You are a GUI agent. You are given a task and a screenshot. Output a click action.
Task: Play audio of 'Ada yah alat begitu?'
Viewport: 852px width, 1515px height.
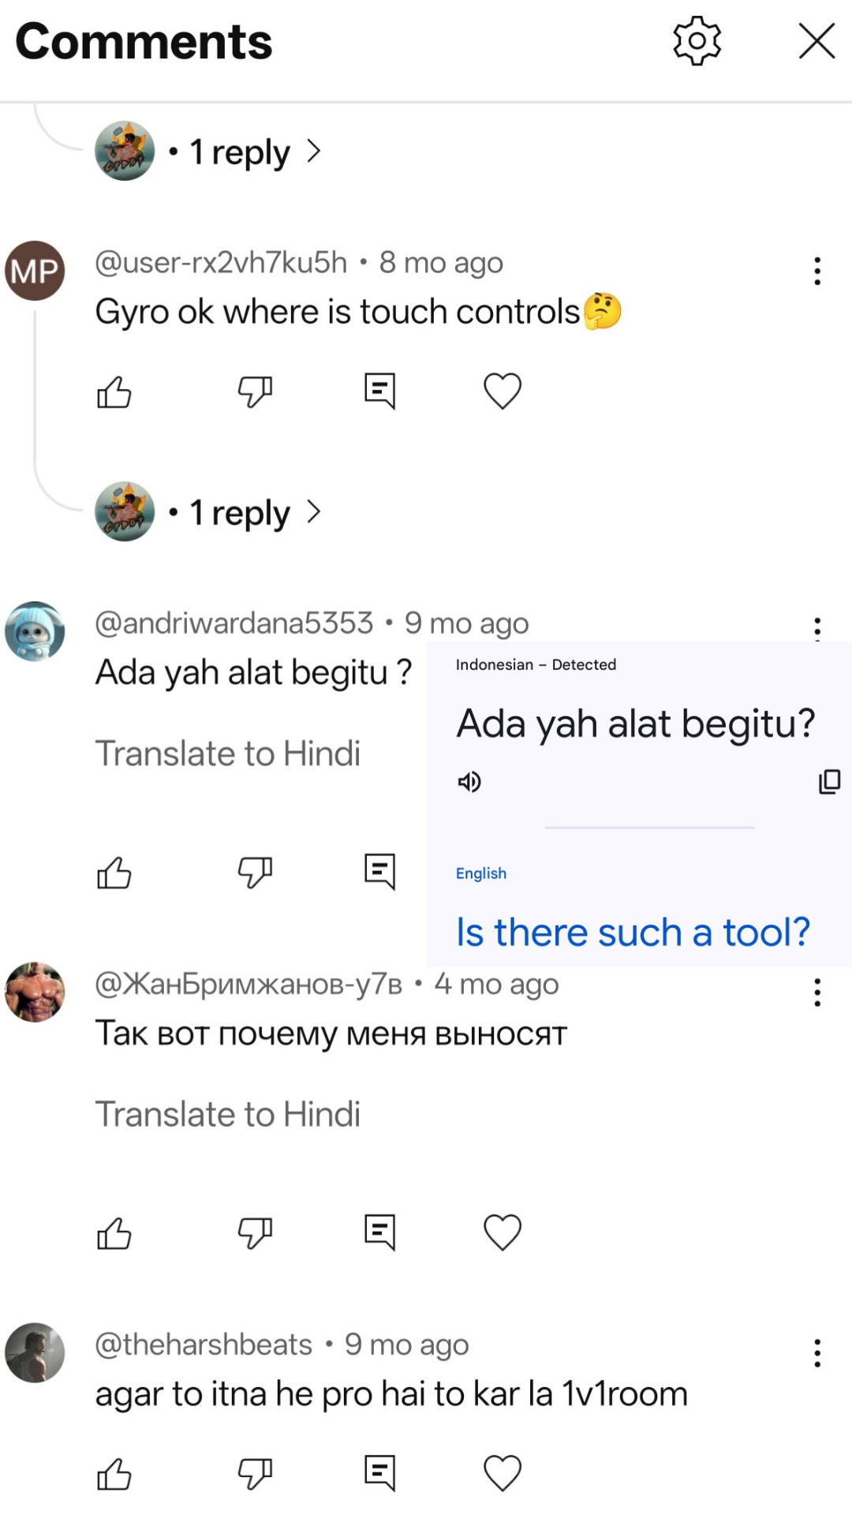(469, 782)
